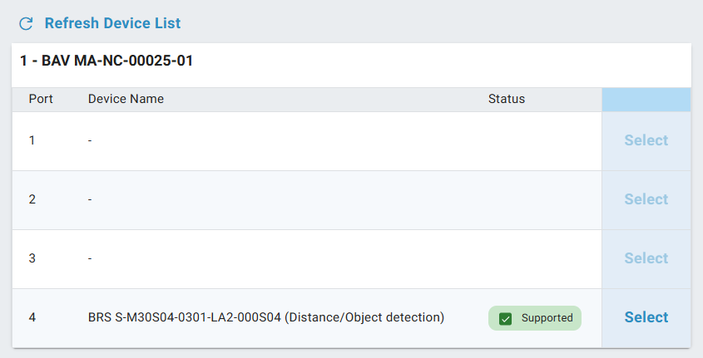Viewport: 703px width, 358px height.
Task: Click the Refresh Device List link
Action: [112, 23]
